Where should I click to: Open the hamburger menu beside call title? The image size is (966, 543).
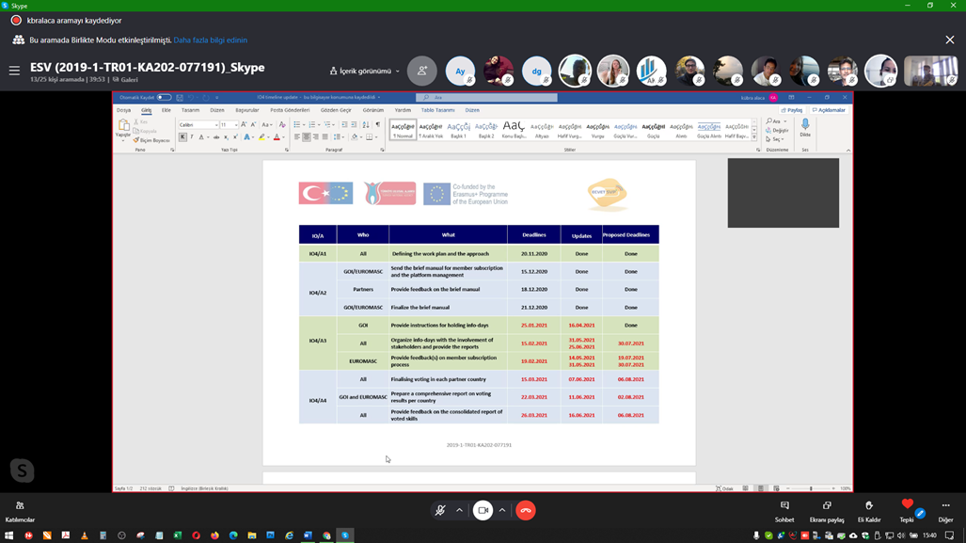click(14, 71)
